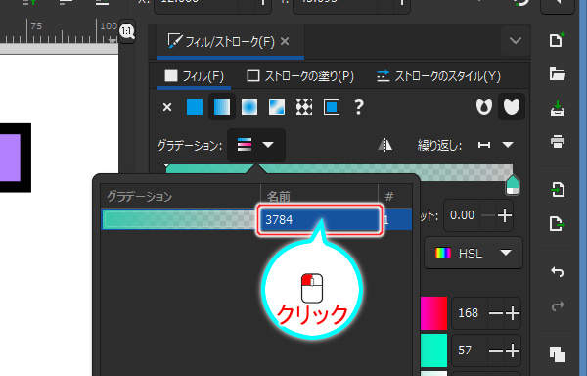Click the New document icon
The image size is (587, 376).
(557, 40)
